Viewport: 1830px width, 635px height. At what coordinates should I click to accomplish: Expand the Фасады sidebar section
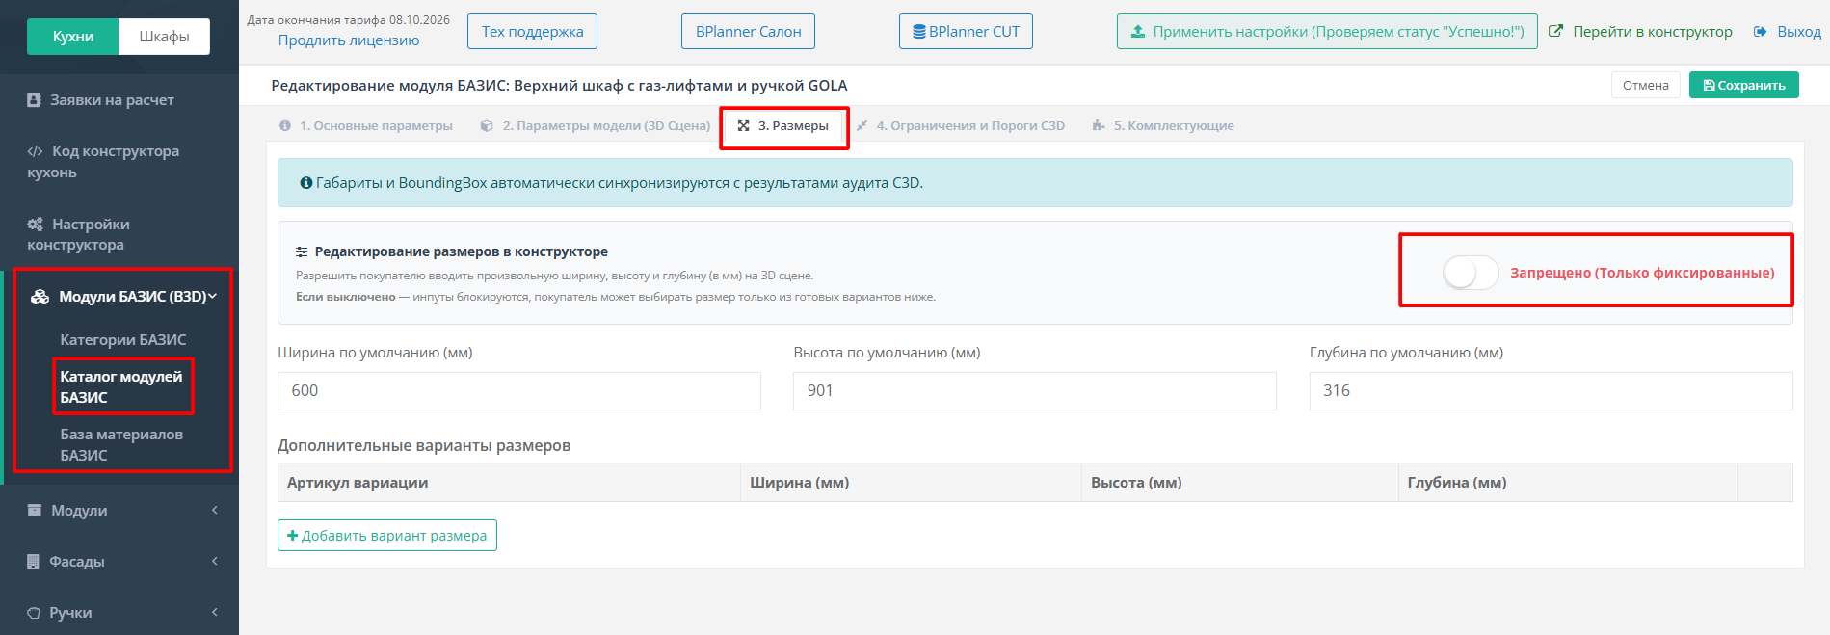(x=119, y=561)
